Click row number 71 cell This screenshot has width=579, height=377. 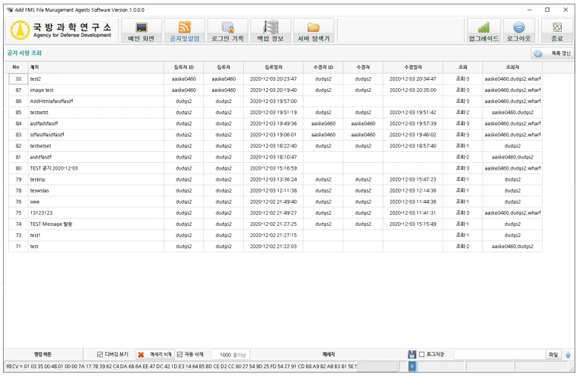(19, 247)
